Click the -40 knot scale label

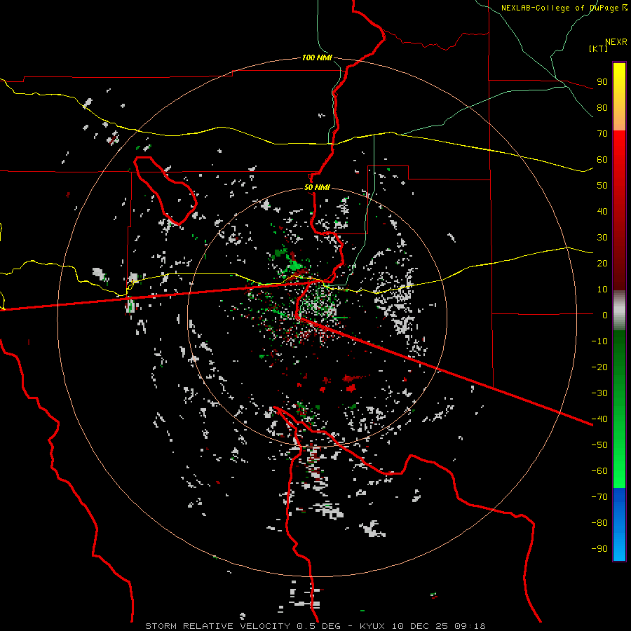click(x=599, y=419)
